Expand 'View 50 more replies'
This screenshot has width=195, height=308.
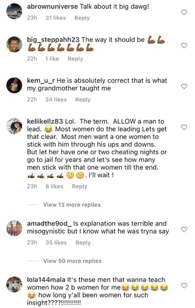coord(72,261)
